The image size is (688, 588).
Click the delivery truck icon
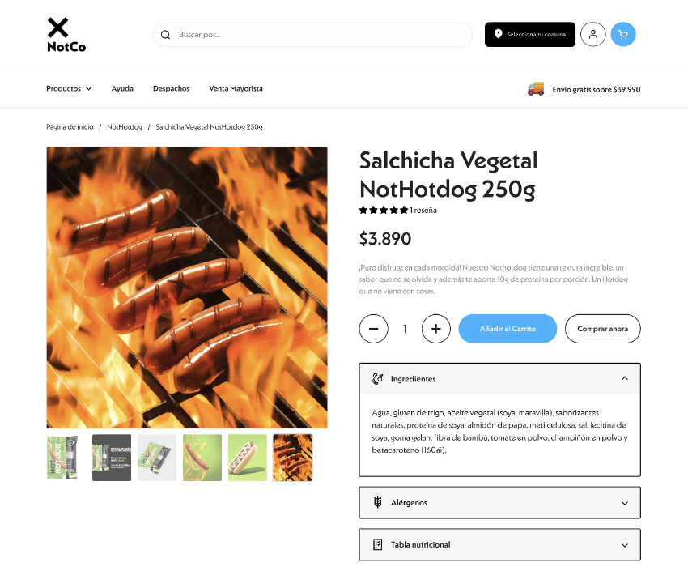(535, 89)
